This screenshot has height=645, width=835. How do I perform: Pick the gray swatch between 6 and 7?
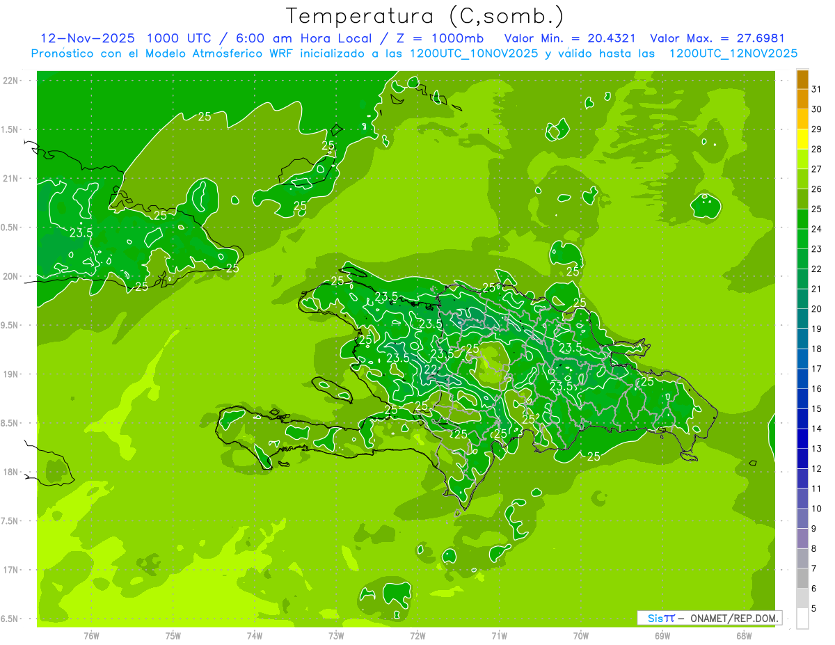coord(802,578)
